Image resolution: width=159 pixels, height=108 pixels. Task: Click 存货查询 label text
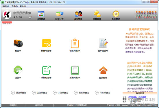103,78
